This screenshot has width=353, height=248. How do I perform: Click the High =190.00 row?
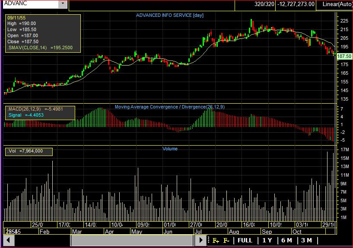coord(22,24)
